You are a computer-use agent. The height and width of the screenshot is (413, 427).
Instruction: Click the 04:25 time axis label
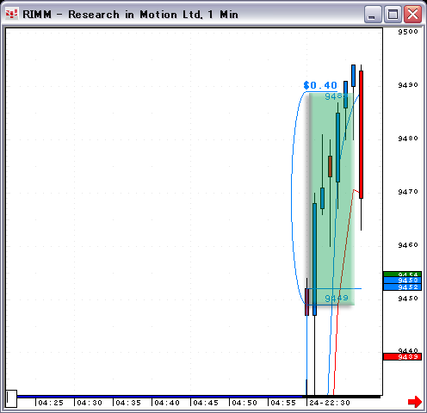[x=51, y=403]
